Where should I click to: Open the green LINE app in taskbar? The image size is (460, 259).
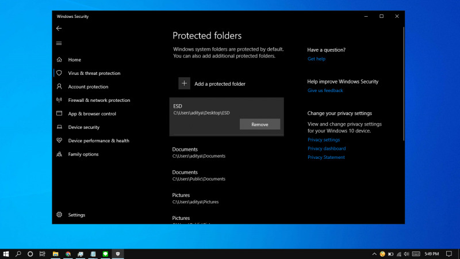click(x=105, y=254)
